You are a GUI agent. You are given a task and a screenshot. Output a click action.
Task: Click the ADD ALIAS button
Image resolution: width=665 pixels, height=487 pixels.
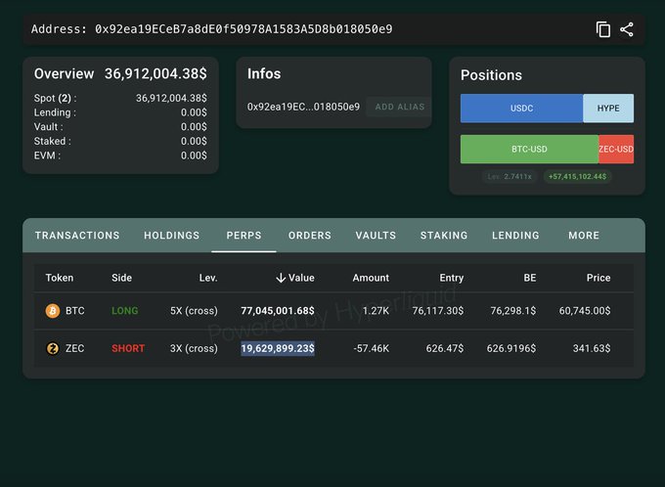tap(400, 107)
